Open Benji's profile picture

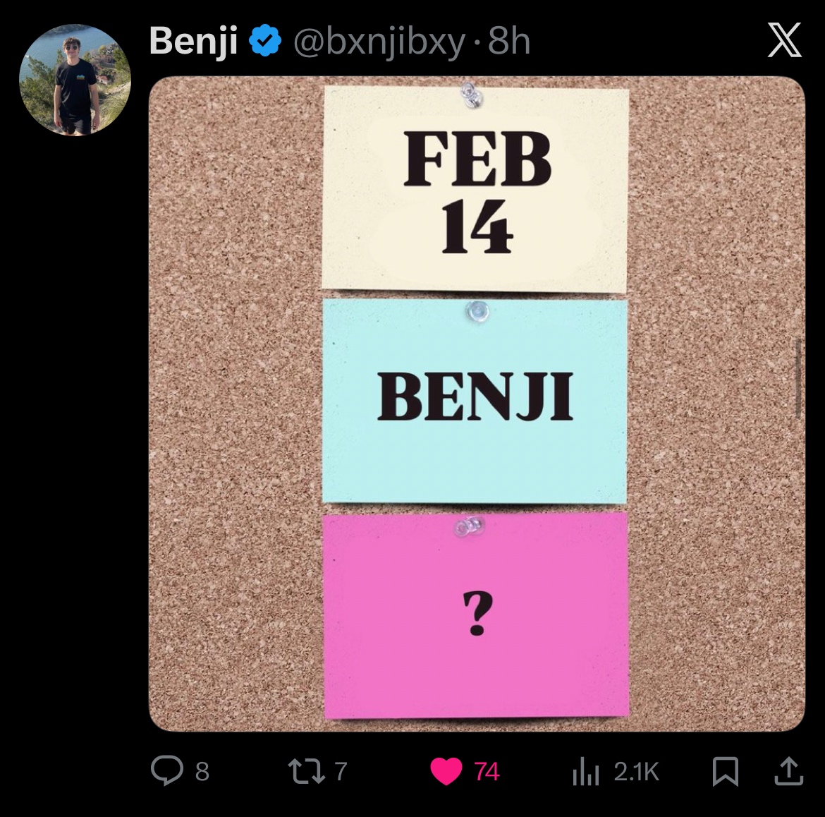point(75,80)
